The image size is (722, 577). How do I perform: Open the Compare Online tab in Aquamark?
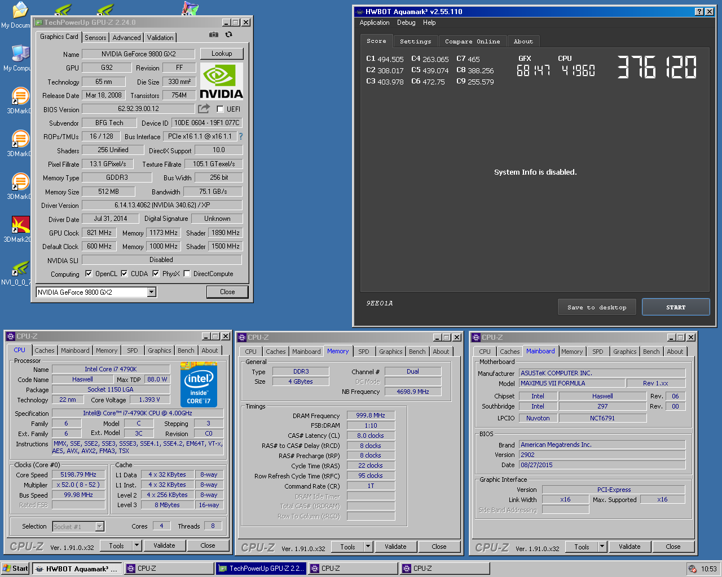pyautogui.click(x=472, y=41)
